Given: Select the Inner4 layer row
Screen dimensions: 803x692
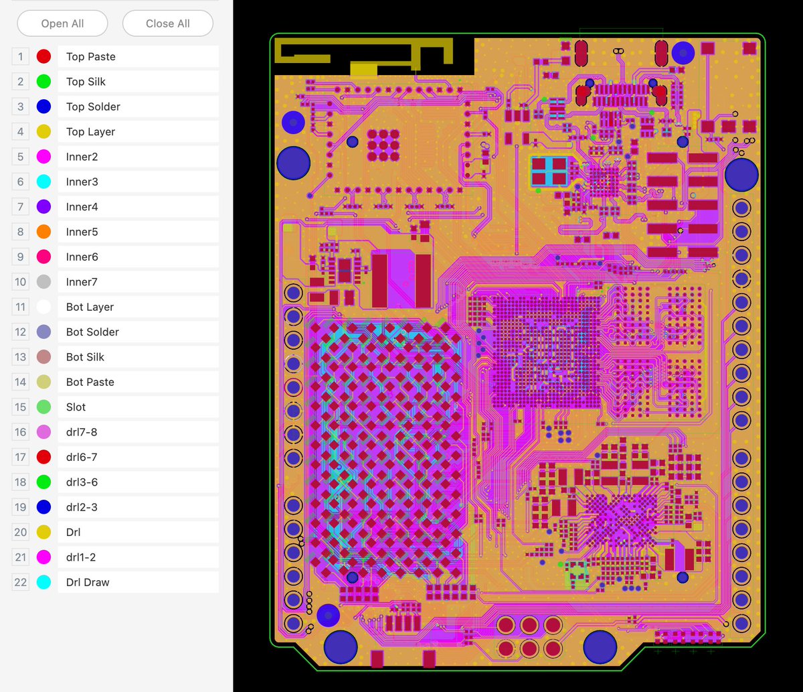Looking at the screenshot, I should click(x=139, y=206).
